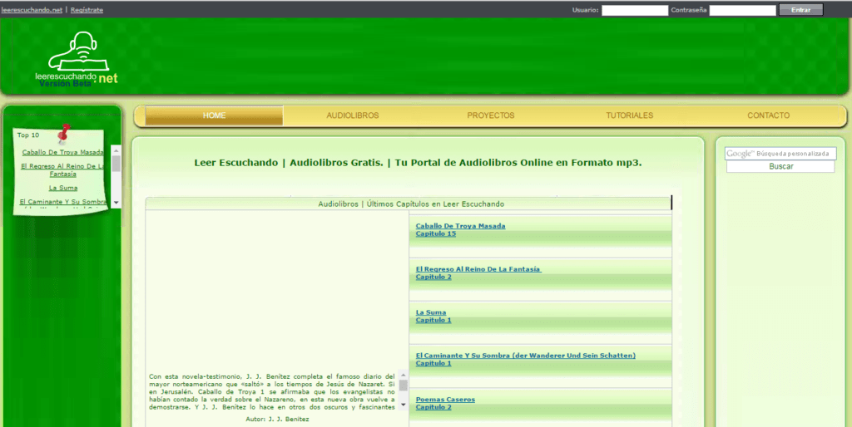This screenshot has height=427, width=852.
Task: Focus the Usuario input field
Action: [x=635, y=10]
